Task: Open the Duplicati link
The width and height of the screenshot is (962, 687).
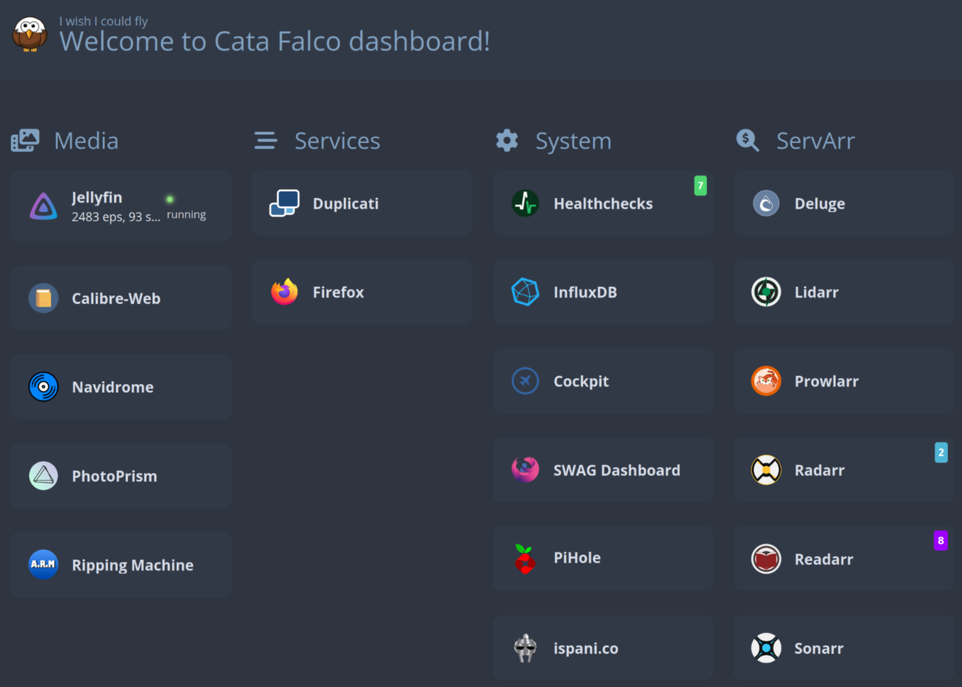Action: pyautogui.click(x=362, y=203)
